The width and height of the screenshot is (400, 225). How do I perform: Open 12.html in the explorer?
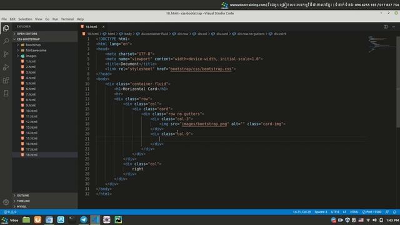[31, 122]
